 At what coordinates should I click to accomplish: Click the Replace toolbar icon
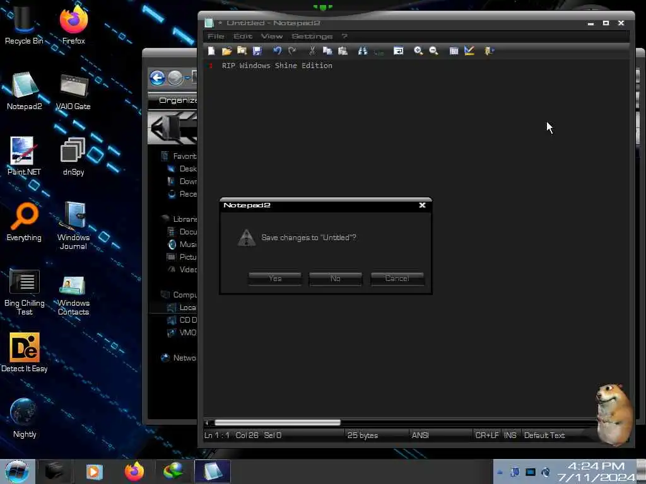click(x=379, y=51)
